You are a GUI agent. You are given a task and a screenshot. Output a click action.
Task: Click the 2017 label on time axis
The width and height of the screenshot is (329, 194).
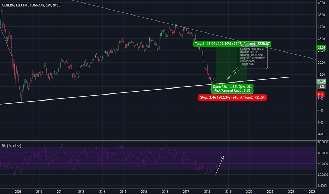tap(186, 192)
